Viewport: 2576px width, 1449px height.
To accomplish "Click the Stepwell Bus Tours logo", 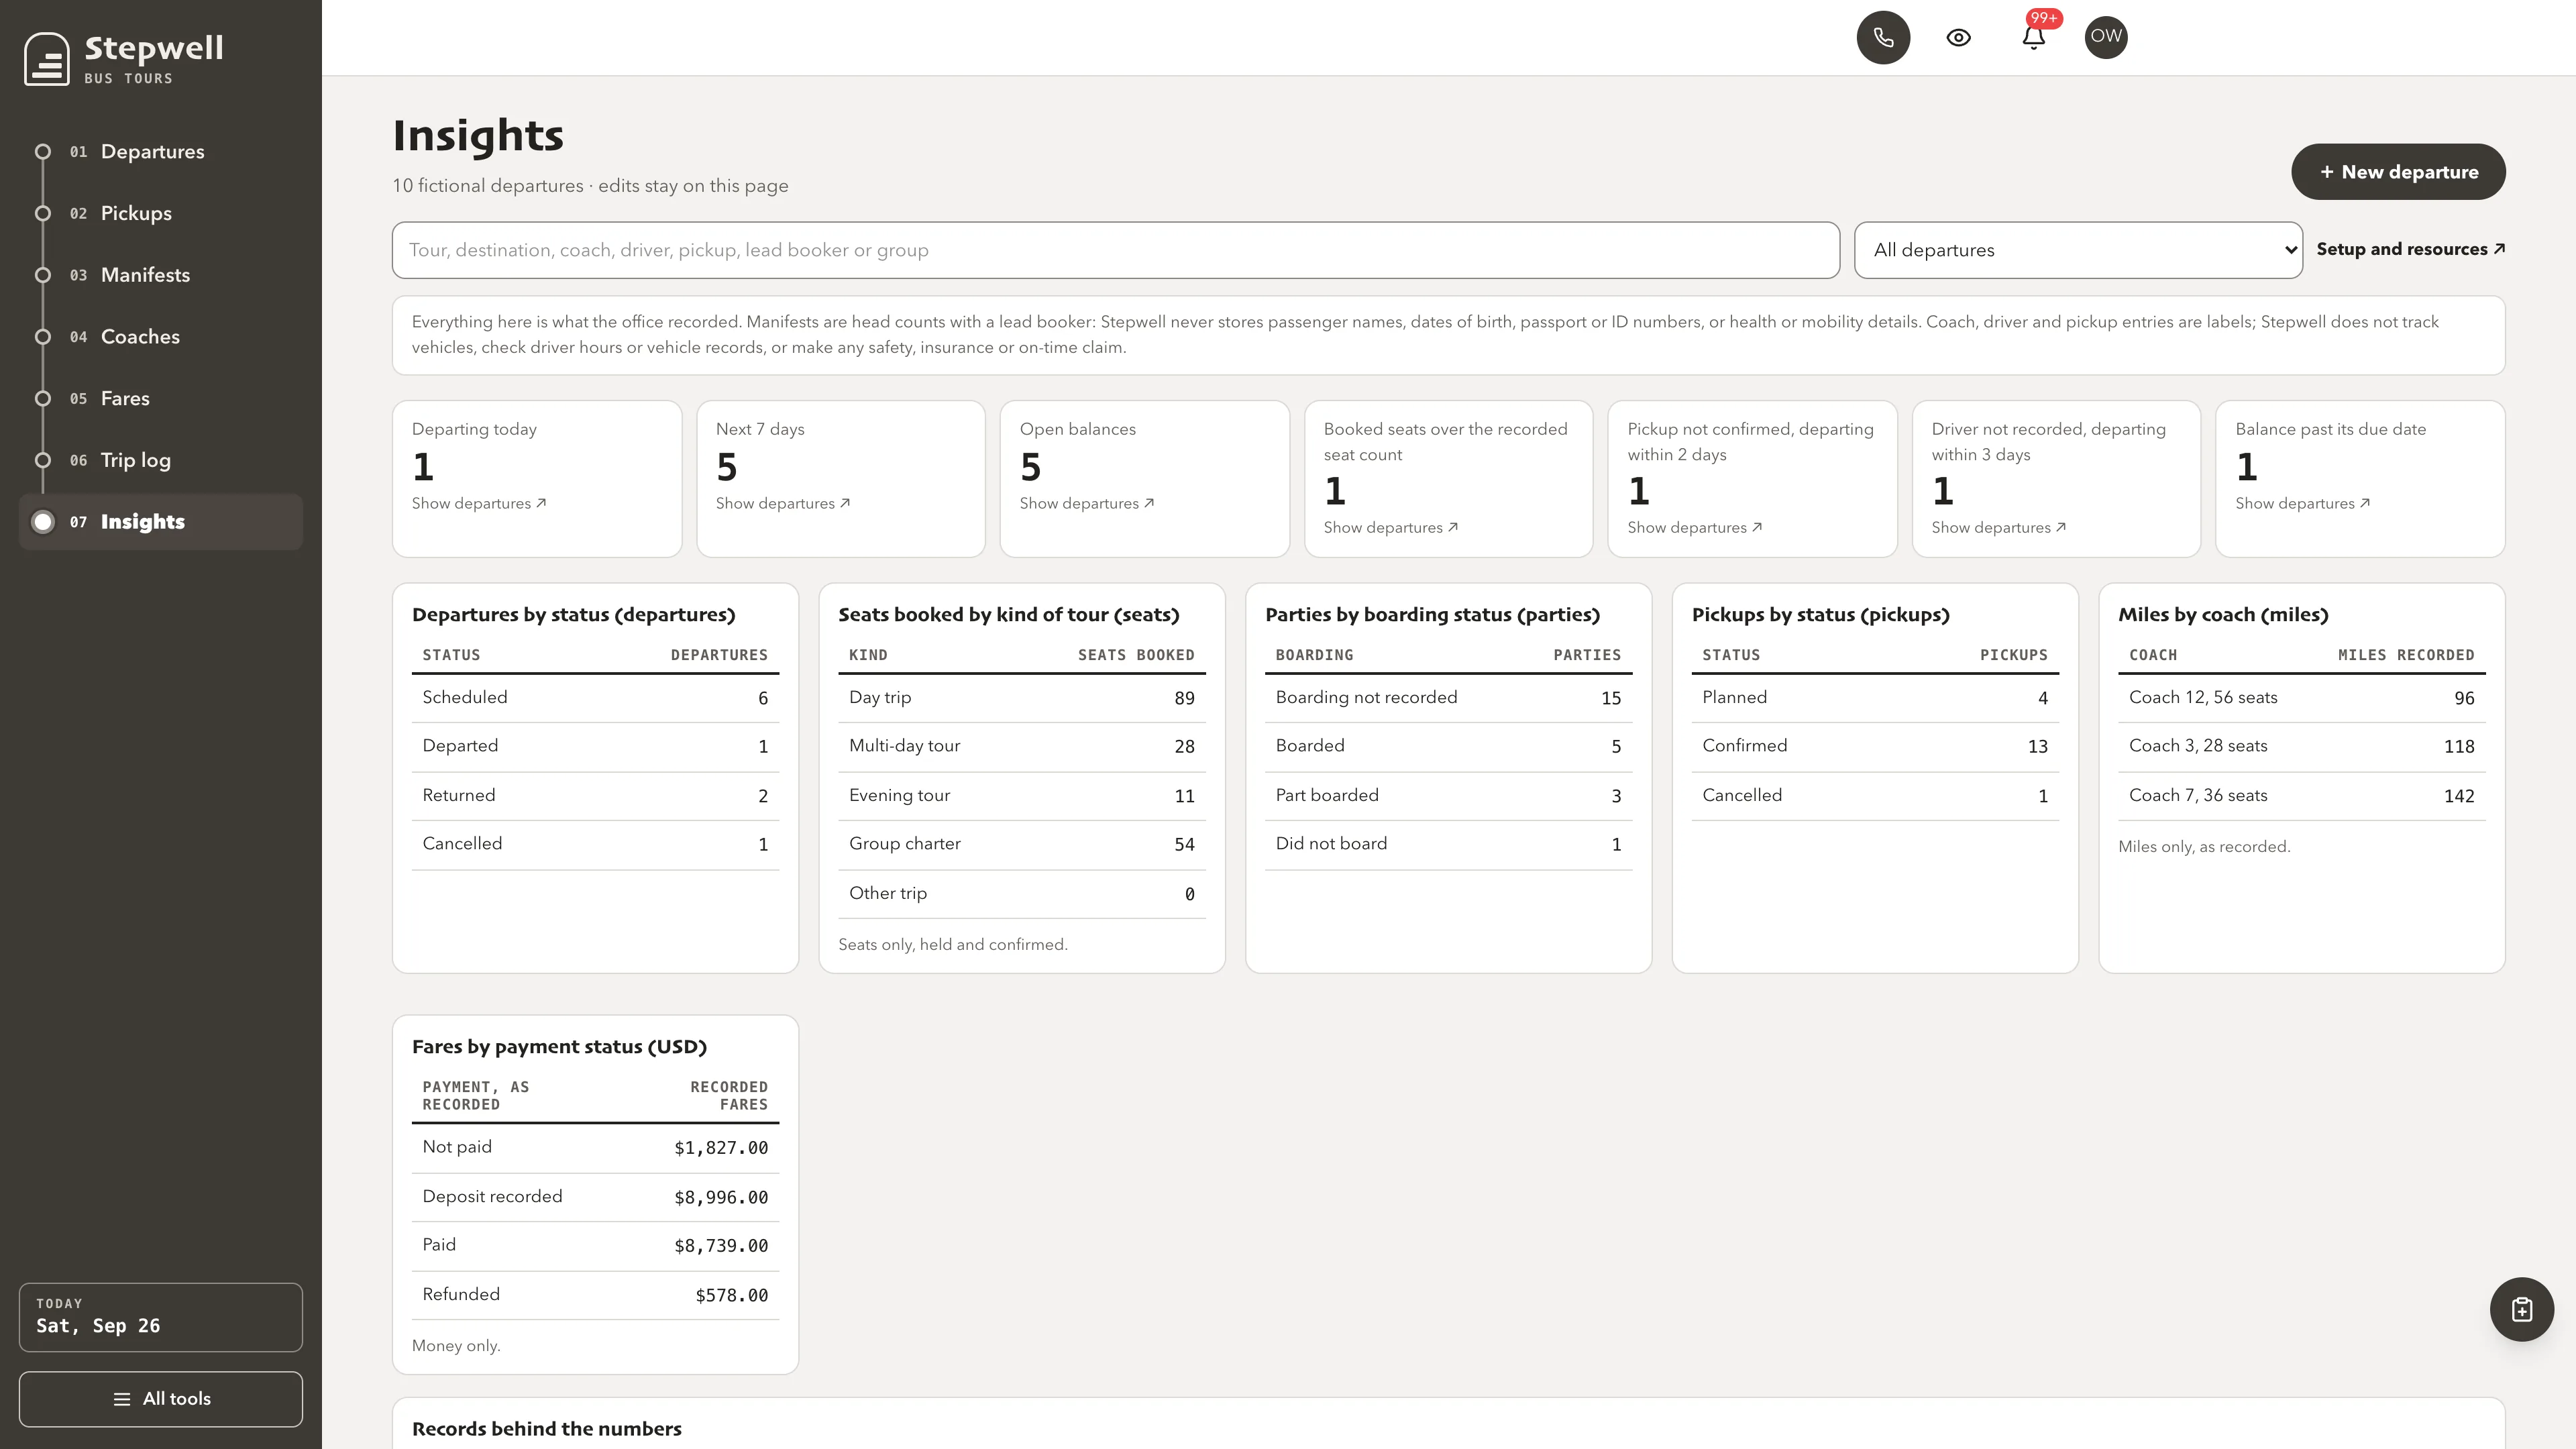I will click(x=124, y=58).
